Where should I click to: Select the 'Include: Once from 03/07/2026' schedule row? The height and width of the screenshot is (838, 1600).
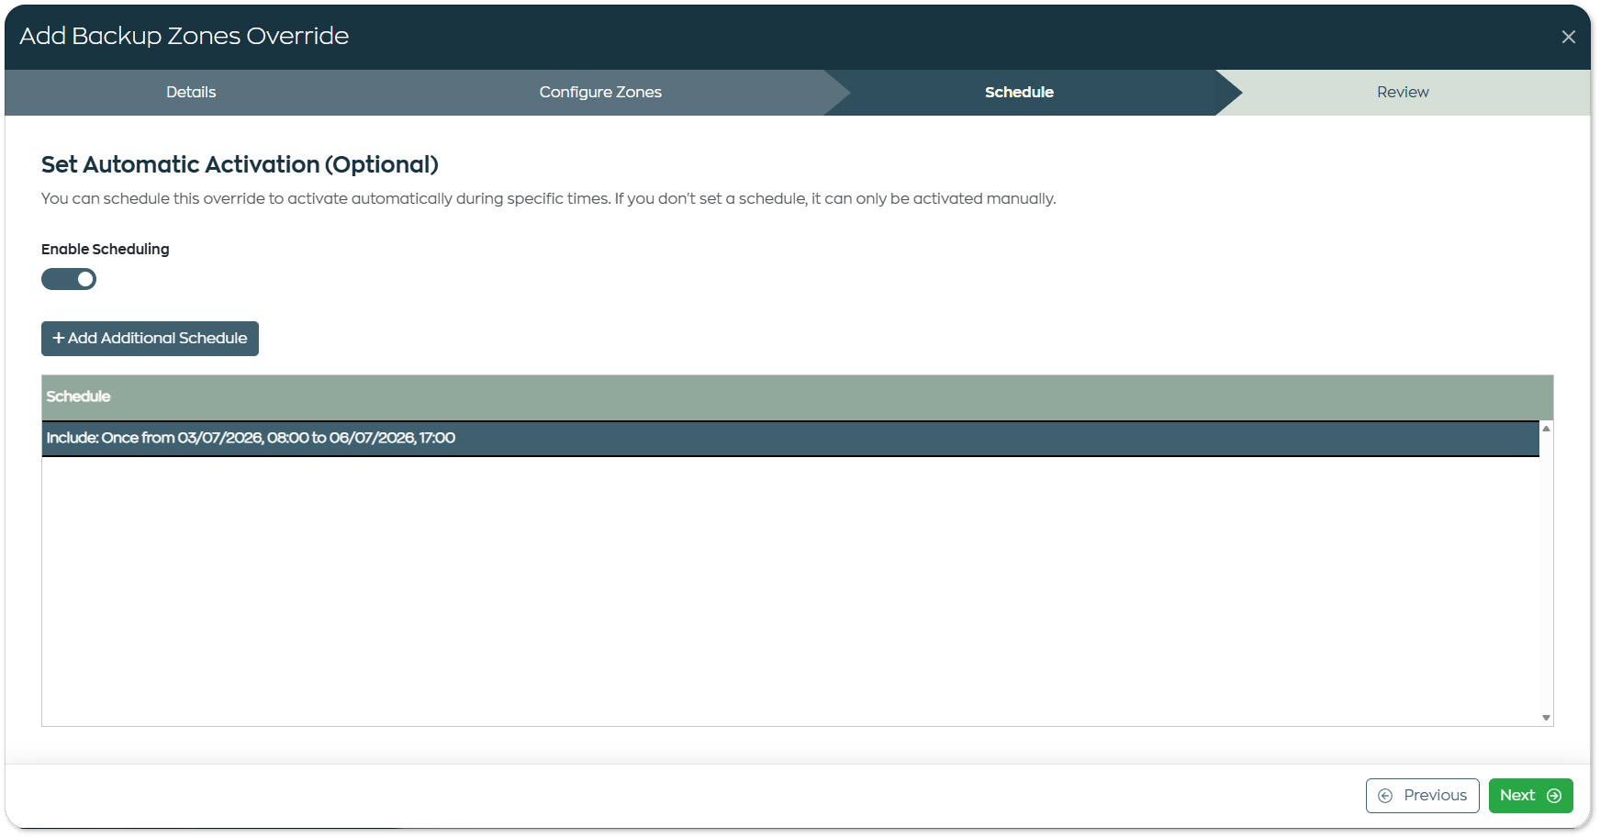[790, 438]
